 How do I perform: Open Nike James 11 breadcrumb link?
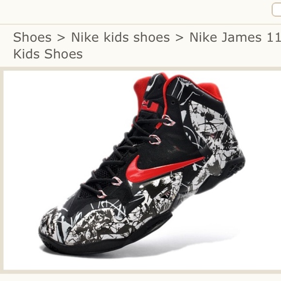click(x=235, y=37)
